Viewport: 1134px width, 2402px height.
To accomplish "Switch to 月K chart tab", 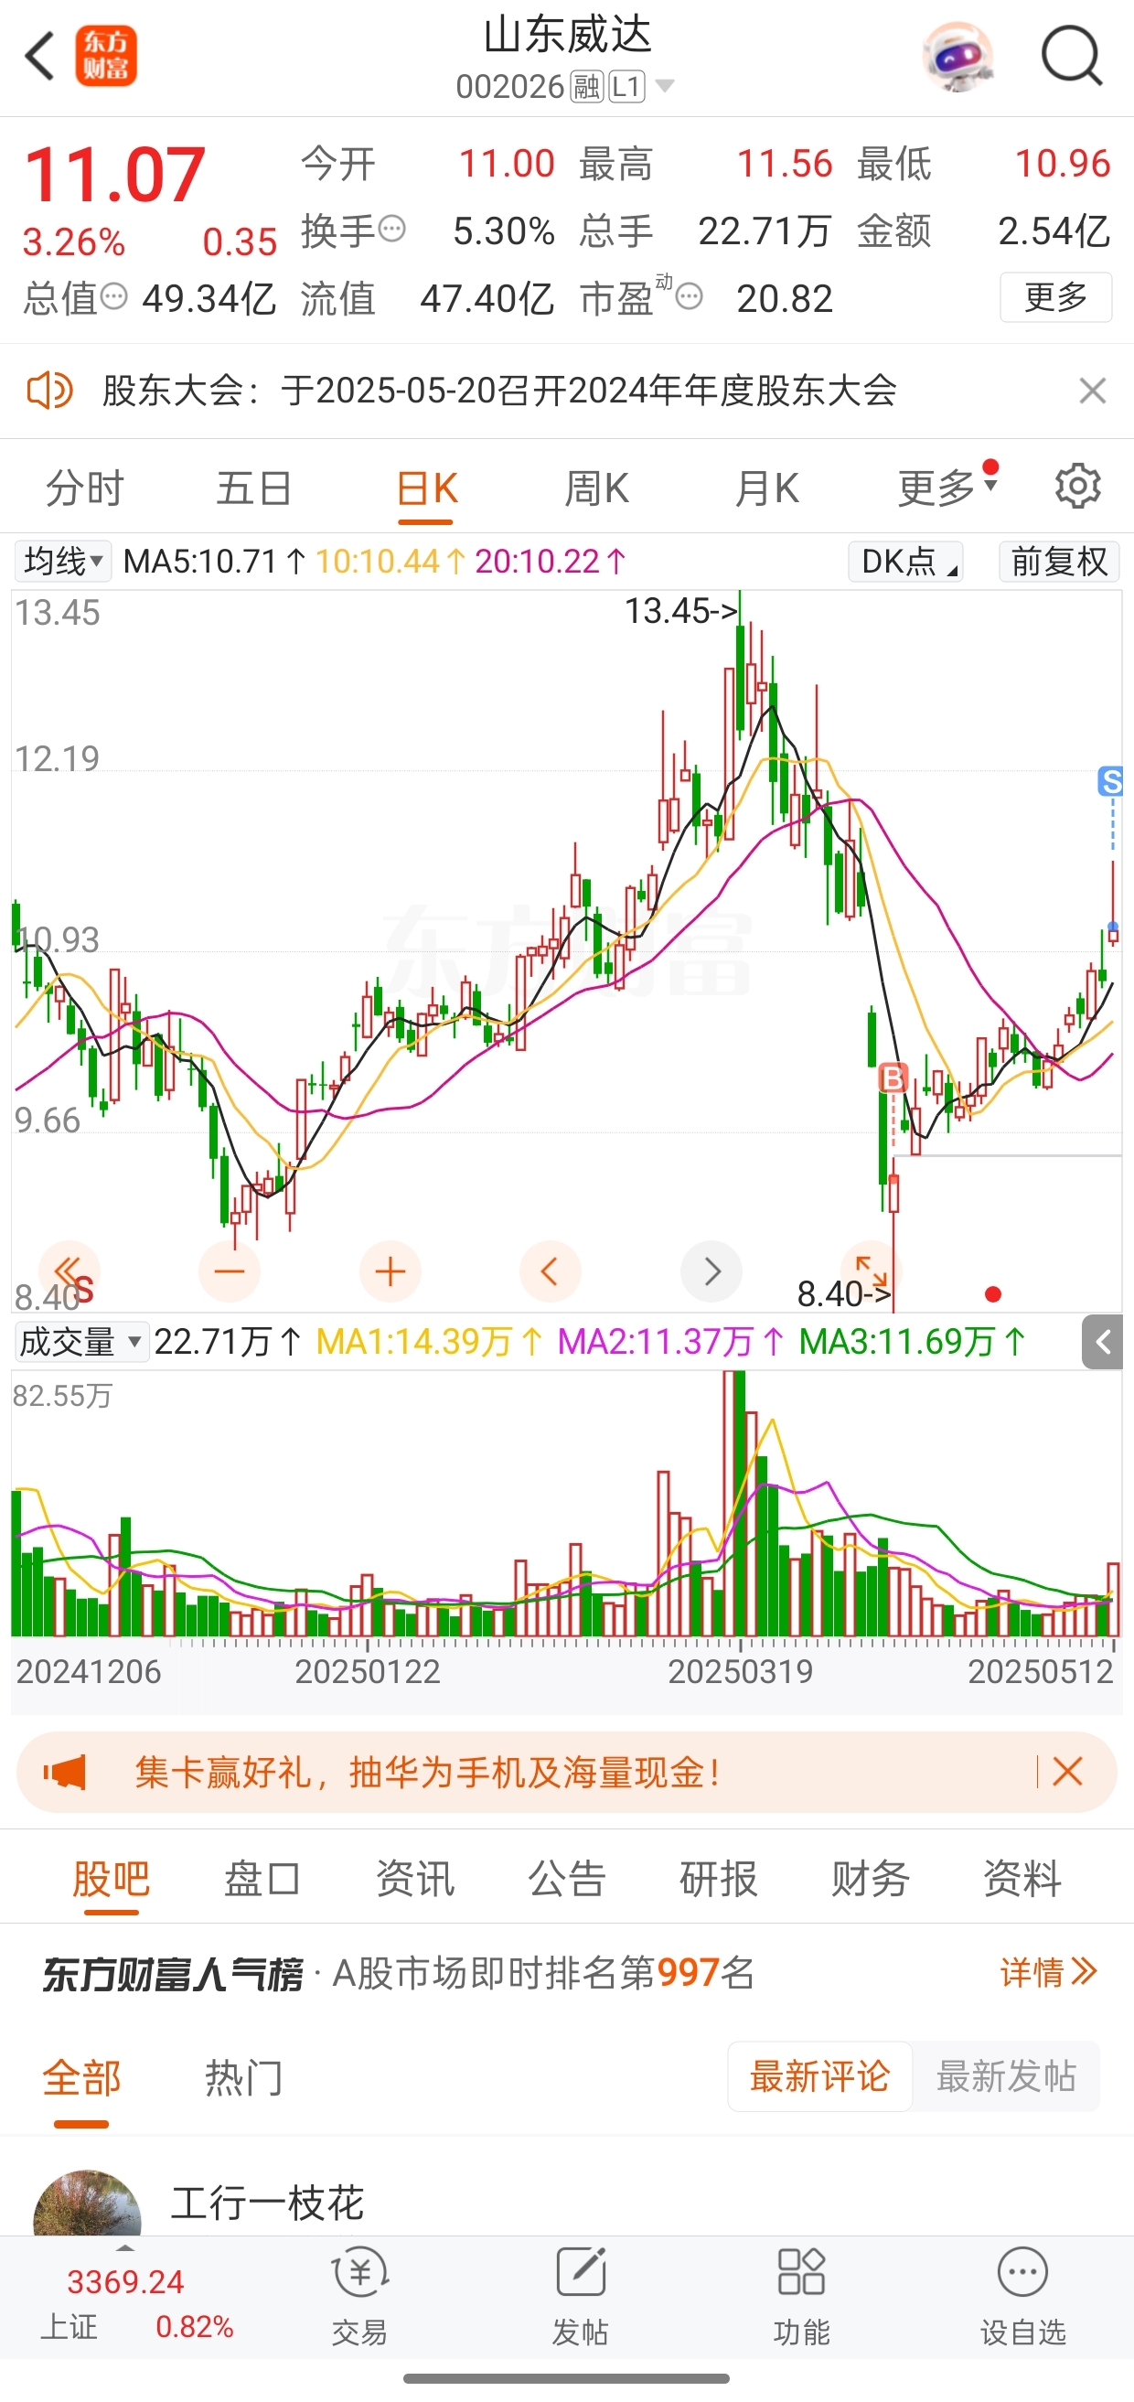I will [766, 488].
